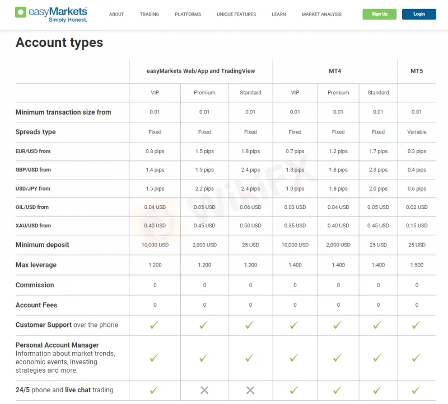Open the PLATFORMS menu
Screen dimensions: 448x404
coord(188,15)
